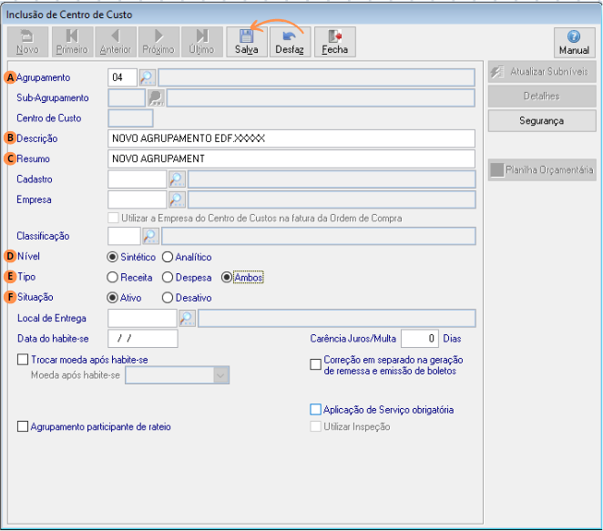Click the Empresa code field

(x=138, y=199)
